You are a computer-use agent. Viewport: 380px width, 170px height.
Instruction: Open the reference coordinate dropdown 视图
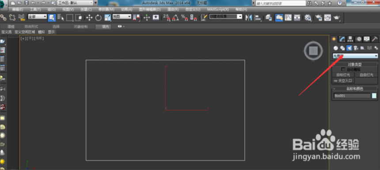click(x=122, y=16)
